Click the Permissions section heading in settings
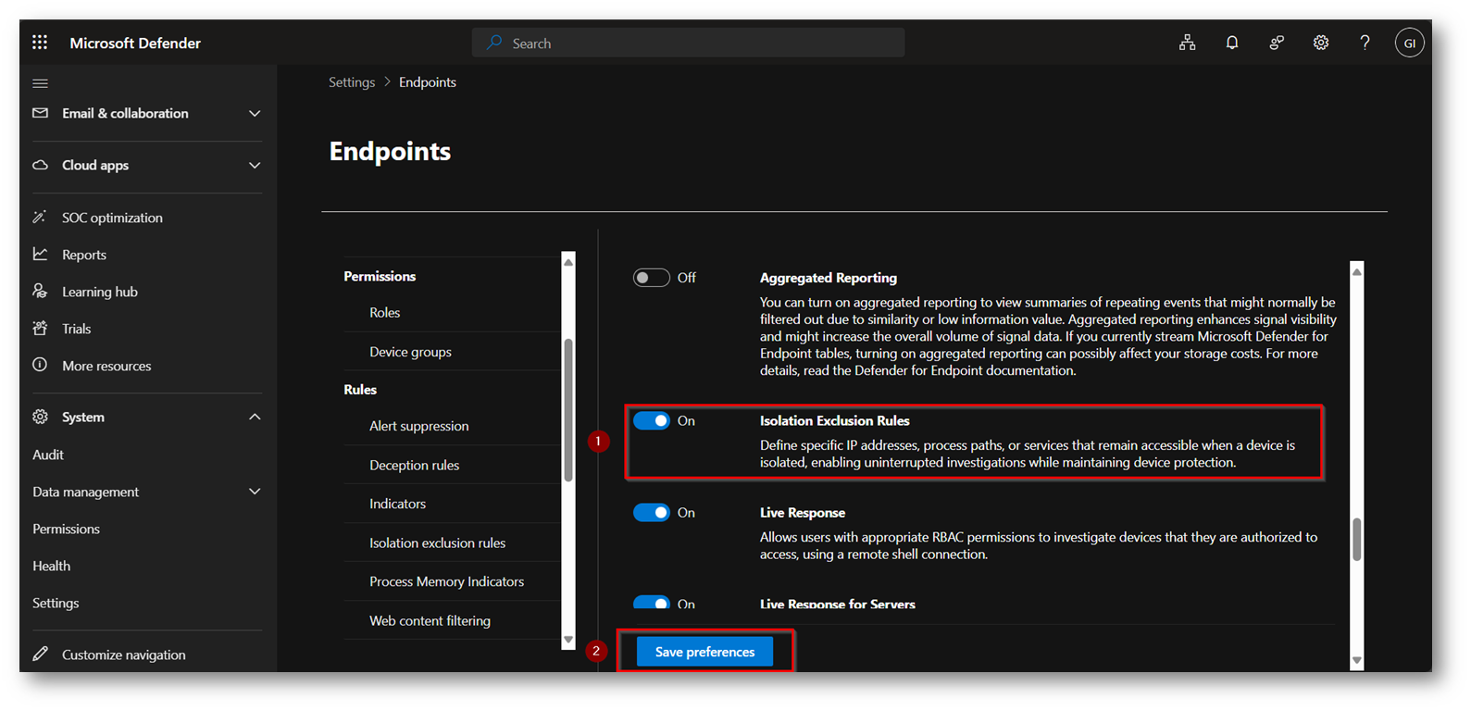This screenshot has width=1471, height=711. pos(380,276)
